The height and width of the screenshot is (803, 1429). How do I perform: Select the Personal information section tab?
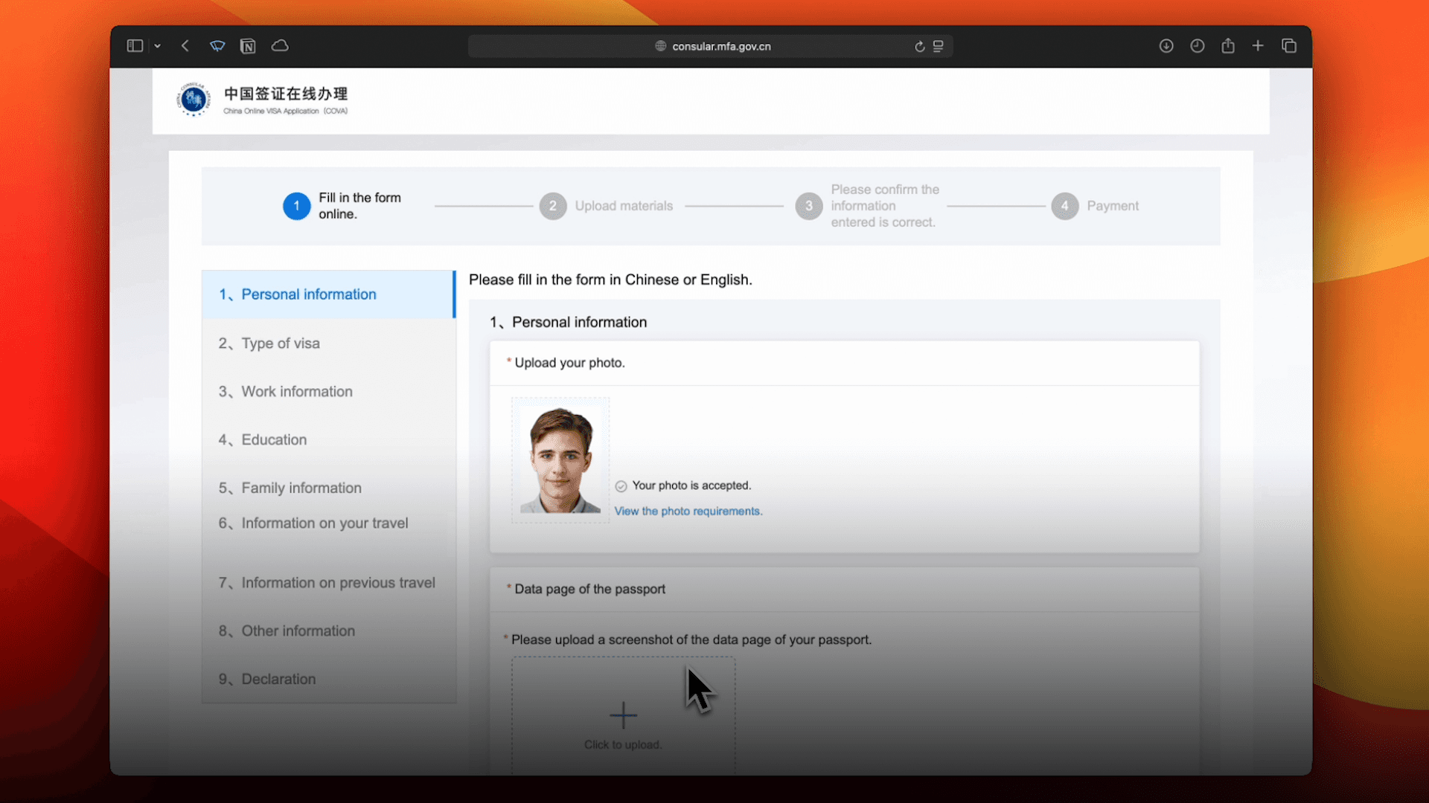[x=309, y=294]
